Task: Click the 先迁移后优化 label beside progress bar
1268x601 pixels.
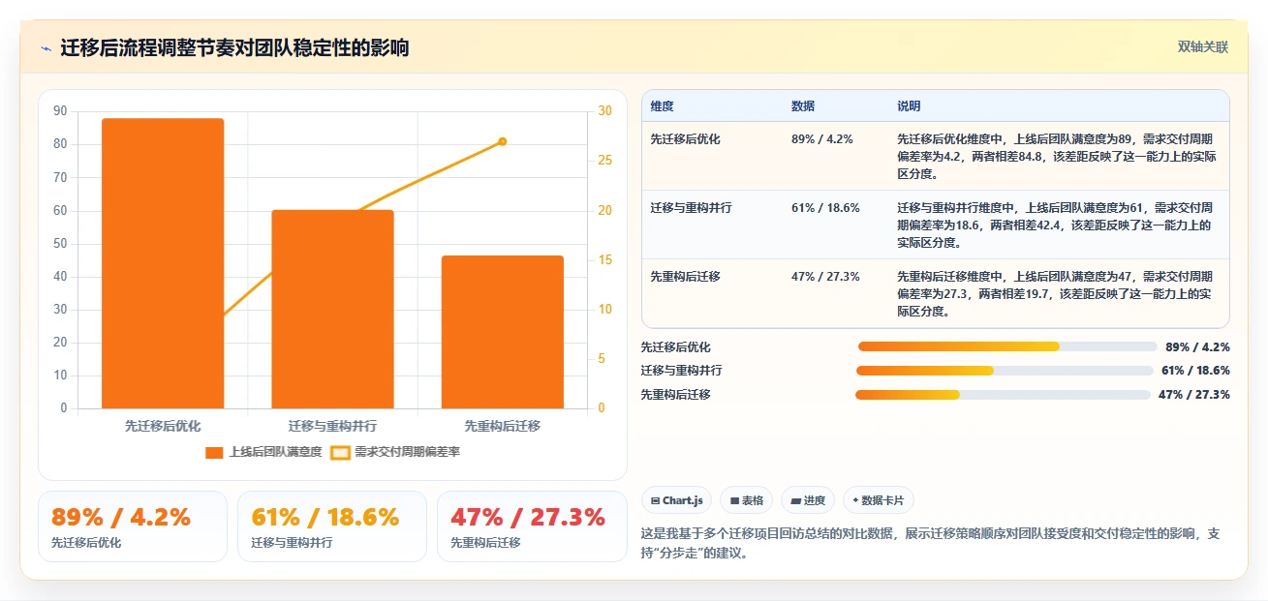Action: pos(676,347)
